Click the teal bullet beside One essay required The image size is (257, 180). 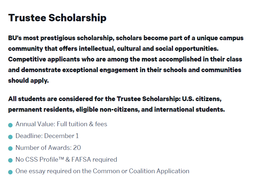point(10,172)
